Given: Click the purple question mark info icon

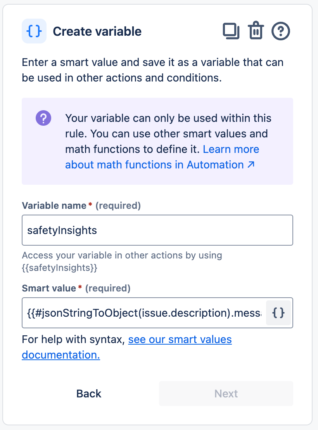Looking at the screenshot, I should click(x=43, y=118).
